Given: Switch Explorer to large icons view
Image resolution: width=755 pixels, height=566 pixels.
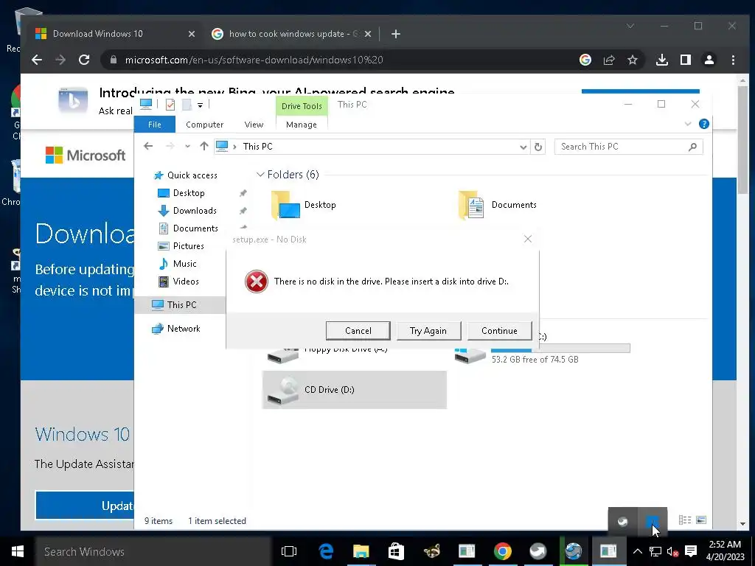Looking at the screenshot, I should pos(701,520).
